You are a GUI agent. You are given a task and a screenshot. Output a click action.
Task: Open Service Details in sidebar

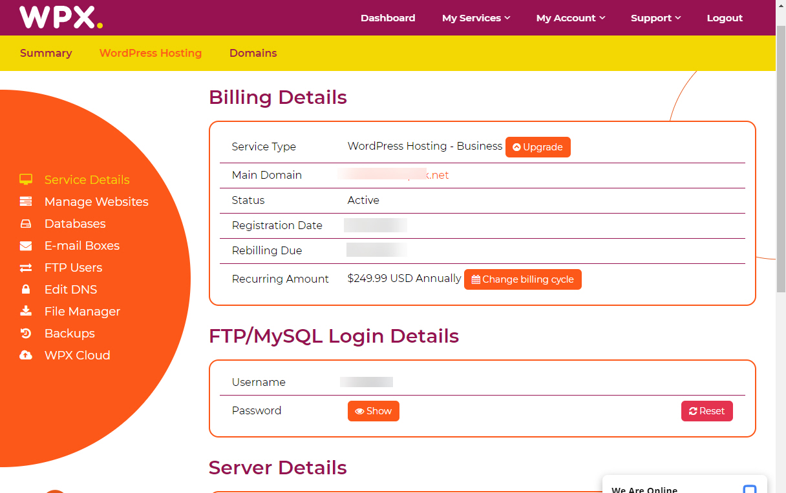[87, 180]
